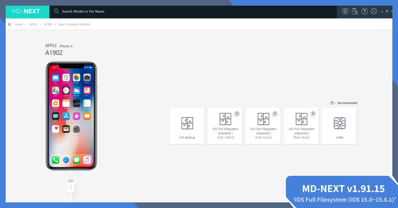
Task: Open the settings gear icon
Action: point(374,11)
